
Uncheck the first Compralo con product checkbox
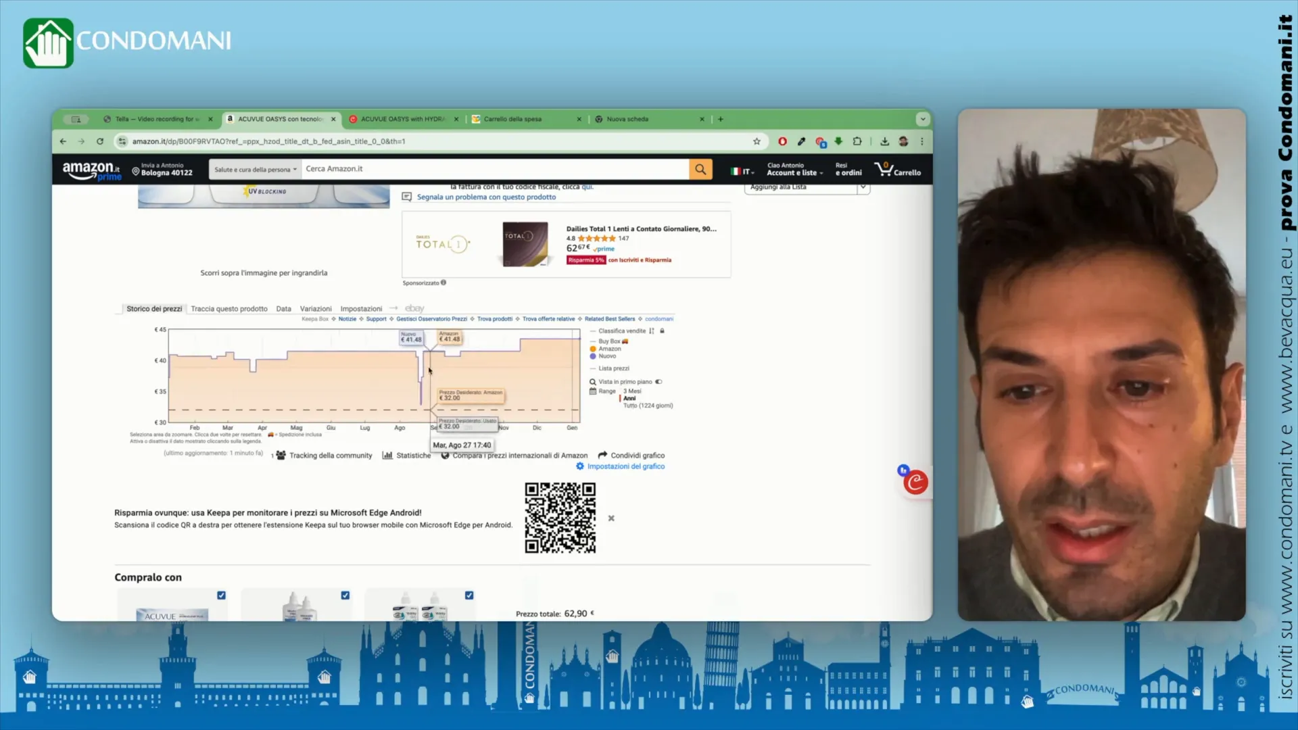tap(221, 595)
